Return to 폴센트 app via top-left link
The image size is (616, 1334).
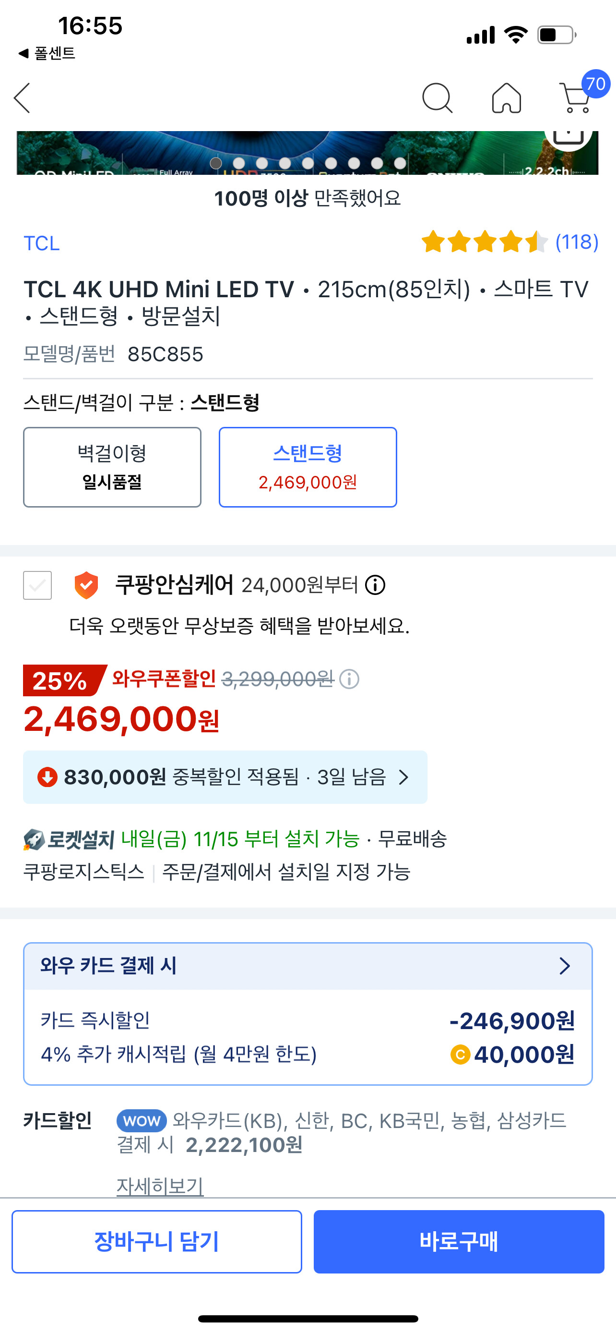click(x=47, y=53)
